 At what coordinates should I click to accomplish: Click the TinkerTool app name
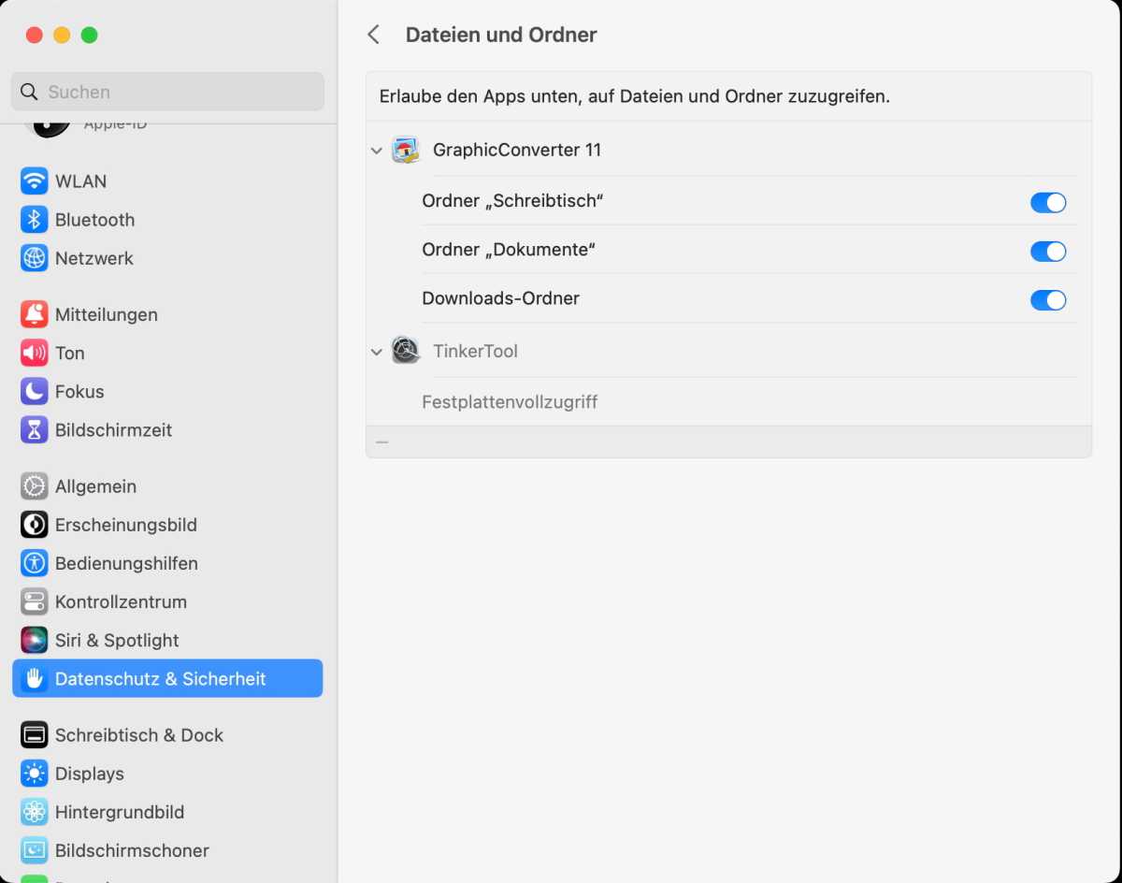point(475,351)
